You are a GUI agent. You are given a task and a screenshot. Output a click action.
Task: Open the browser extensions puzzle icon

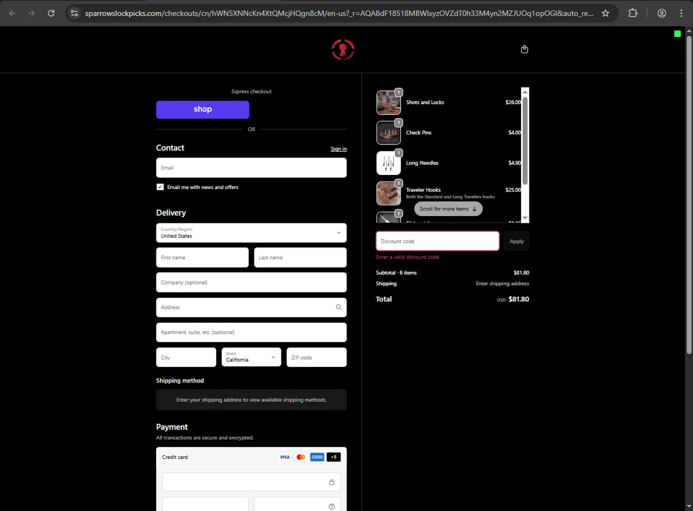tap(633, 13)
